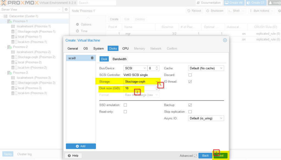The width and height of the screenshot is (281, 160).
Task: Switch to the CPU tab
Action: click(x=125, y=49)
